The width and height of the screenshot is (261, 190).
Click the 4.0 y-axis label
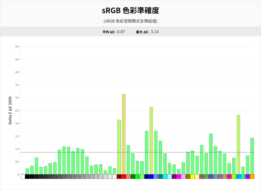coord(17,72)
